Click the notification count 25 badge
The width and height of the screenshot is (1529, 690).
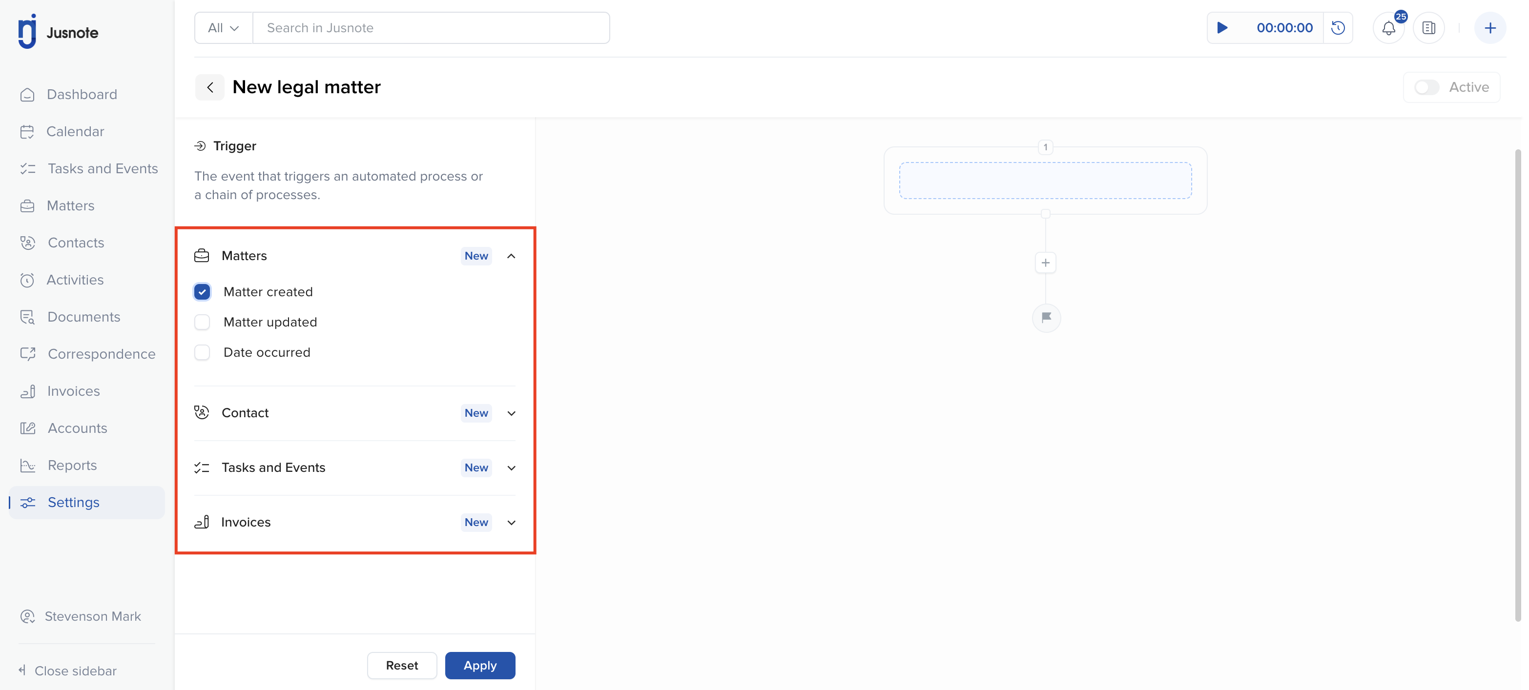(1401, 17)
